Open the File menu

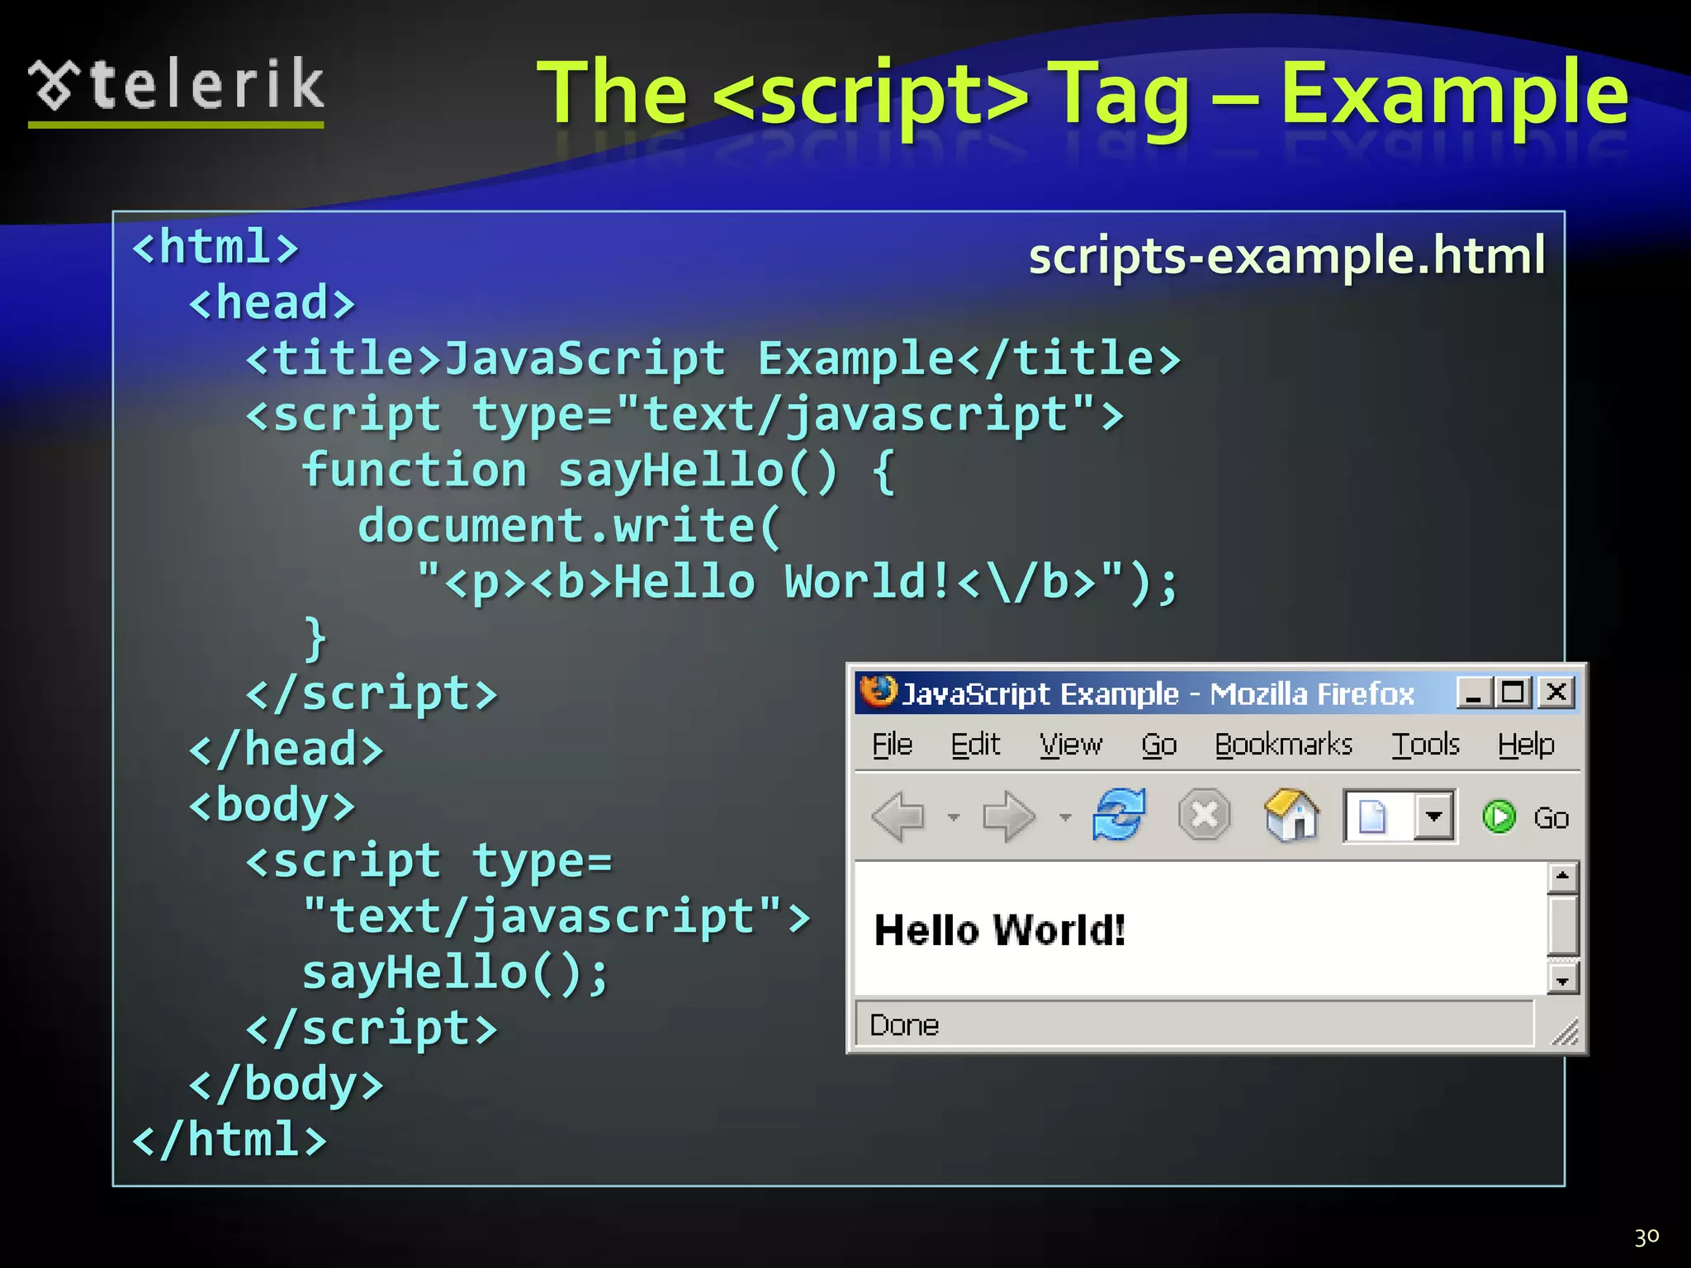point(892,745)
